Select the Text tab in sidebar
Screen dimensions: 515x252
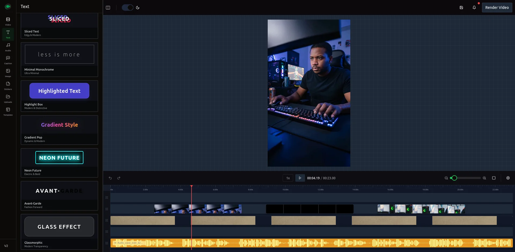tap(8, 34)
